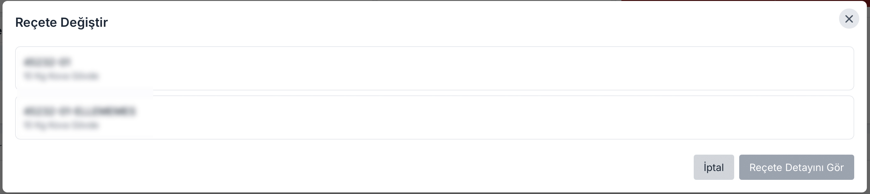Viewport: 870px width, 194px height.
Task: Cancel the recipe change via İptal
Action: click(x=713, y=168)
